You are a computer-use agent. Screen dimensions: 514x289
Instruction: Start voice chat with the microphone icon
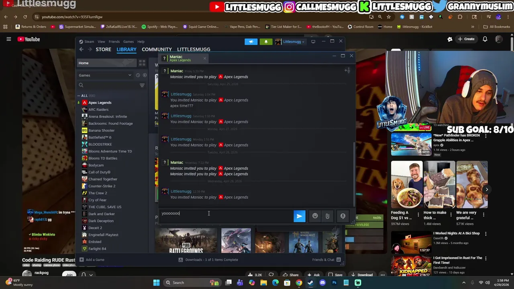pyautogui.click(x=343, y=216)
